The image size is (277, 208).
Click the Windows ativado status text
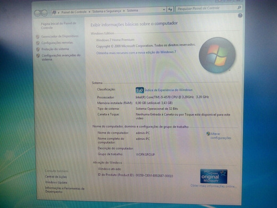109,169
